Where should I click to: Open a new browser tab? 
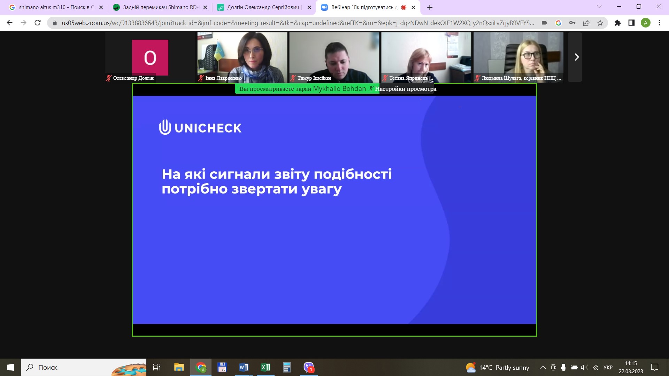coord(430,7)
